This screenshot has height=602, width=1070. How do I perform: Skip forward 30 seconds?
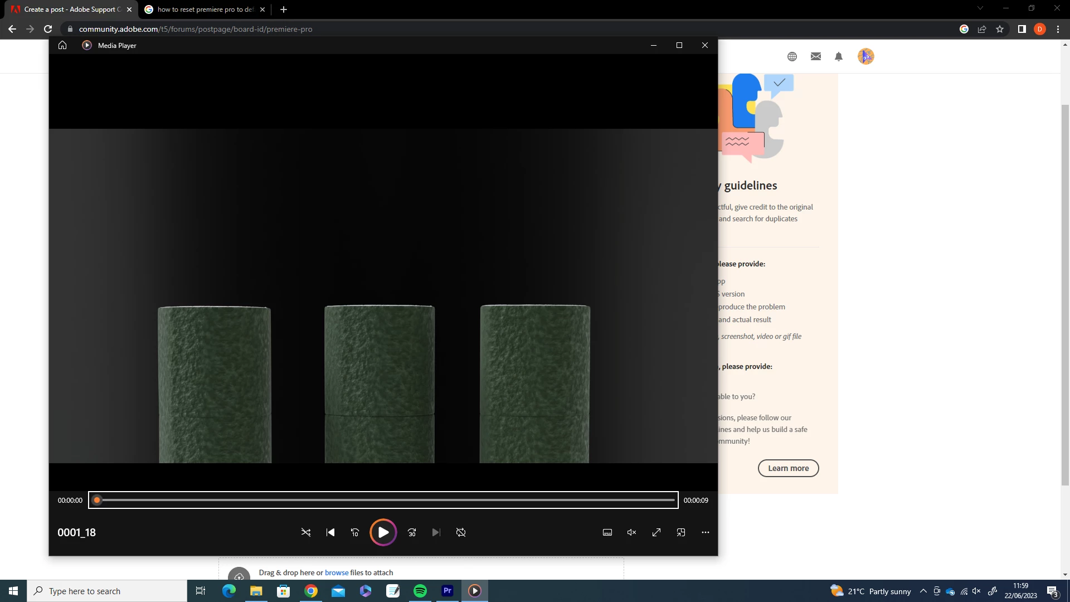(412, 532)
